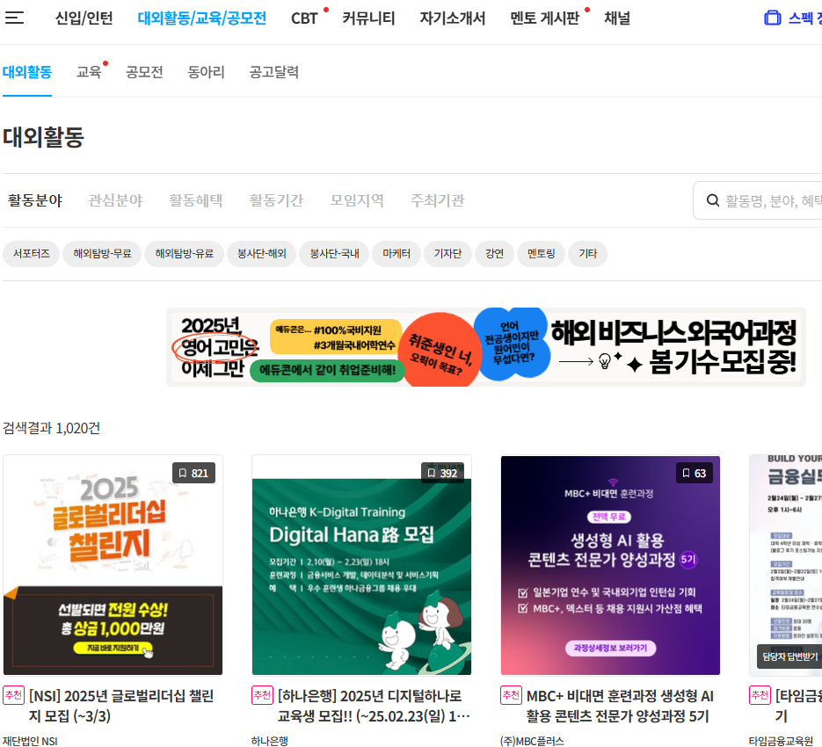Click the 검색결과 1,020건 count text
This screenshot has width=822, height=747.
[x=51, y=428]
